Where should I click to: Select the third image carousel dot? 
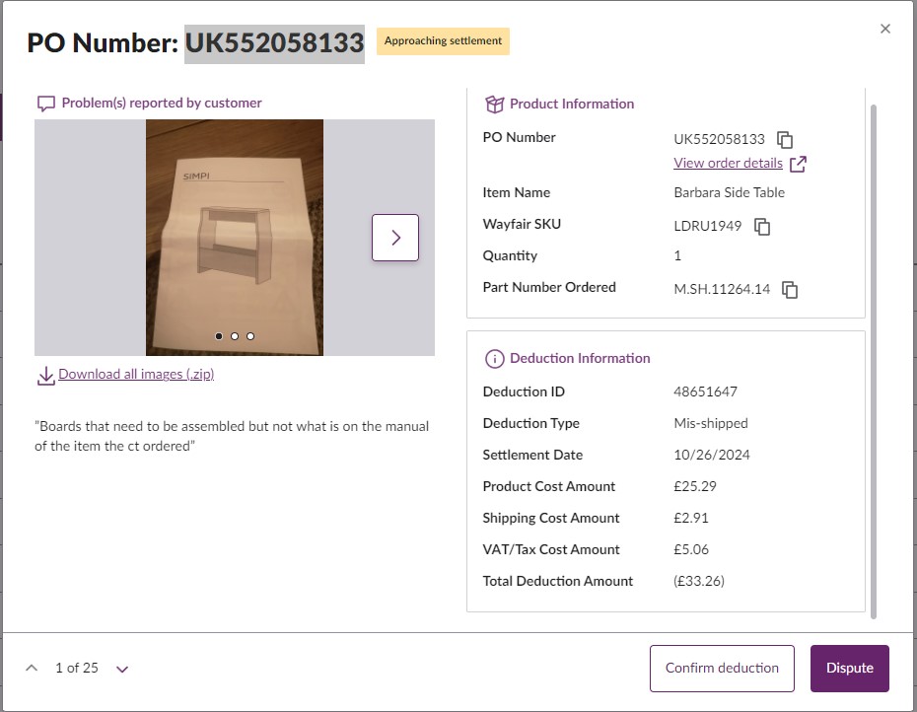250,336
